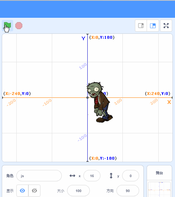The width and height of the screenshot is (175, 197).
Task: Click the direction field showing 90
Action: [x=128, y=191]
